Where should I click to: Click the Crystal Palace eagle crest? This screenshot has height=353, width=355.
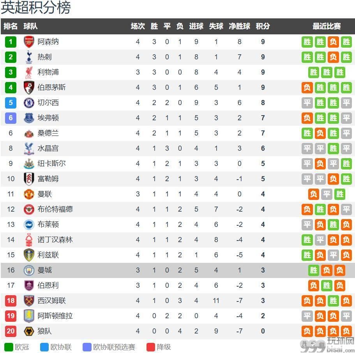(x=29, y=148)
